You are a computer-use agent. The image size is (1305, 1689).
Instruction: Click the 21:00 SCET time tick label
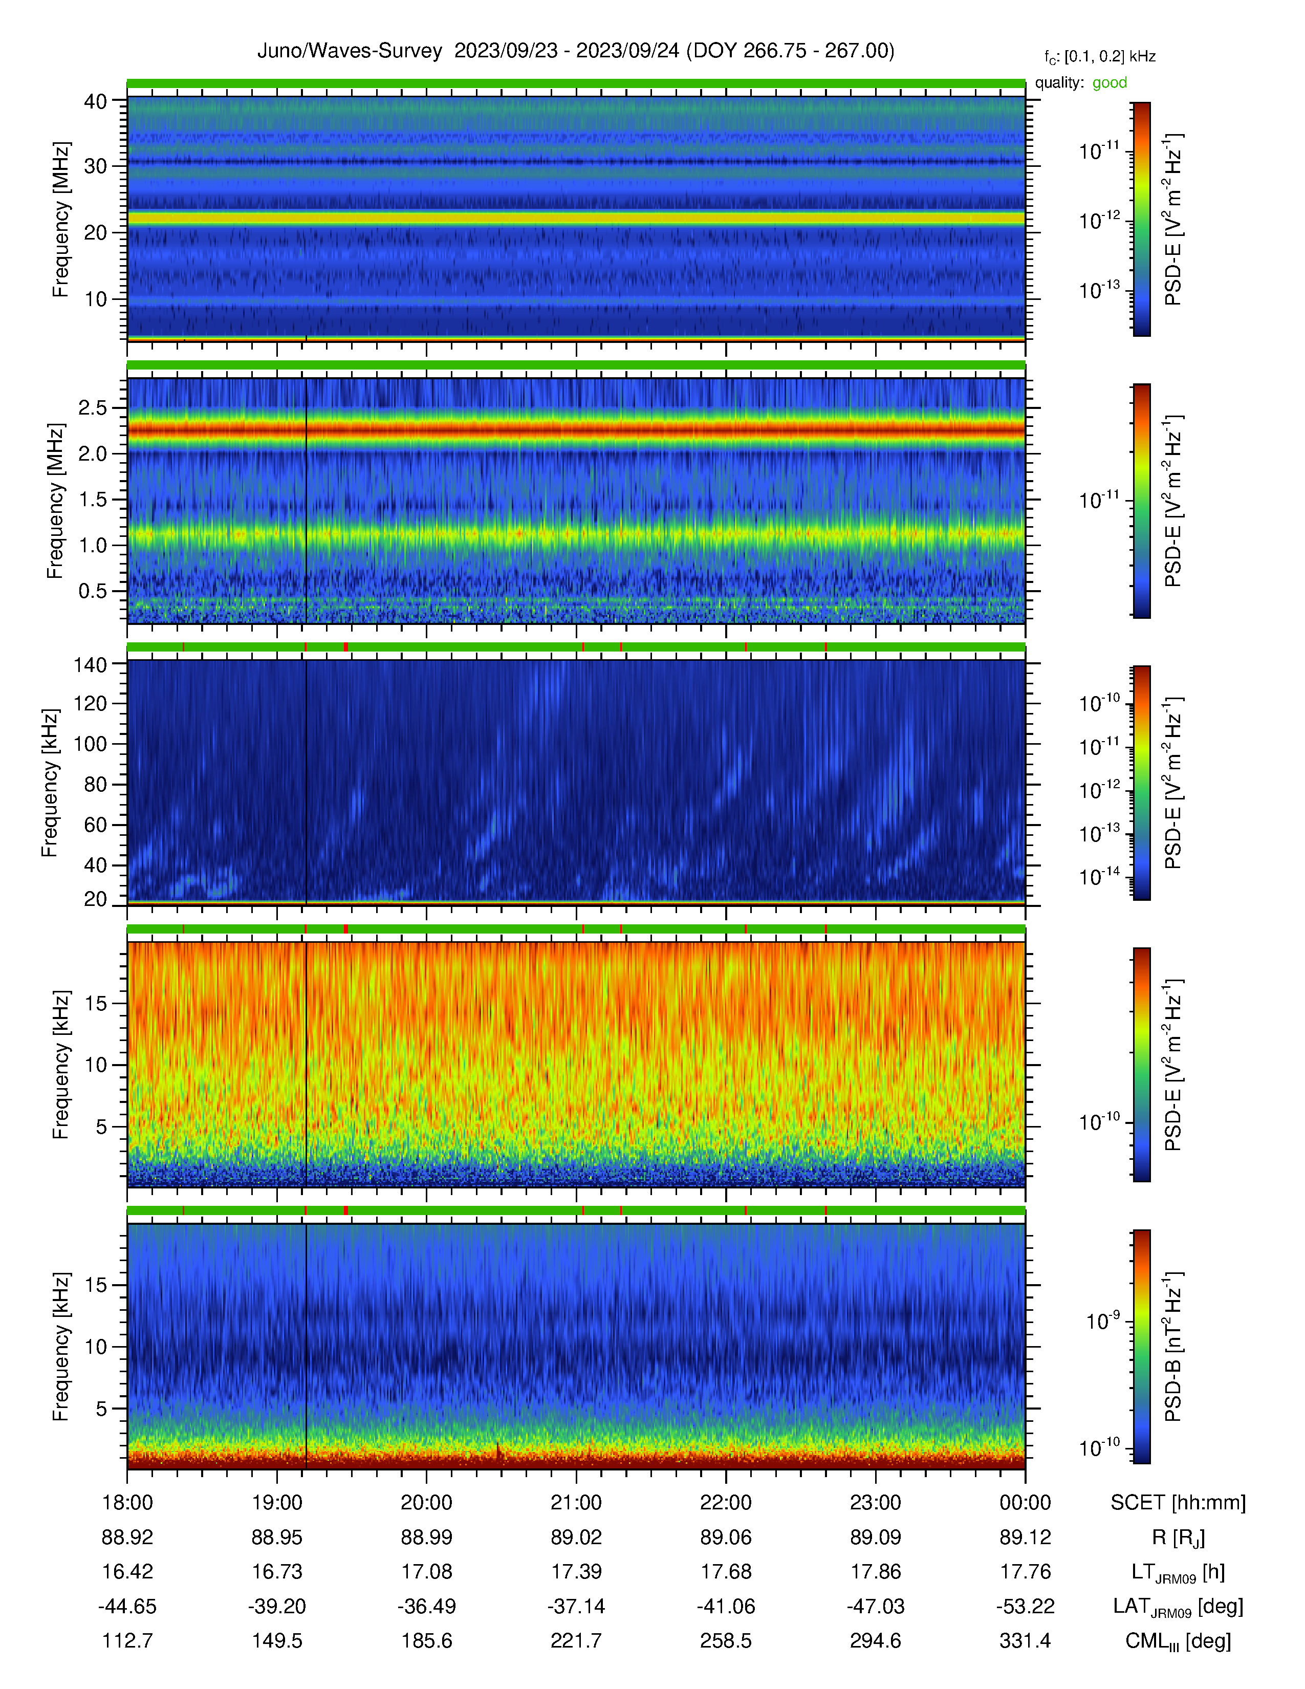tap(576, 1503)
